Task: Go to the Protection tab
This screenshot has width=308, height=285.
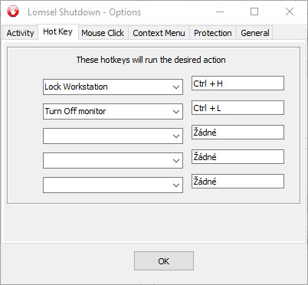Action: 213,33
